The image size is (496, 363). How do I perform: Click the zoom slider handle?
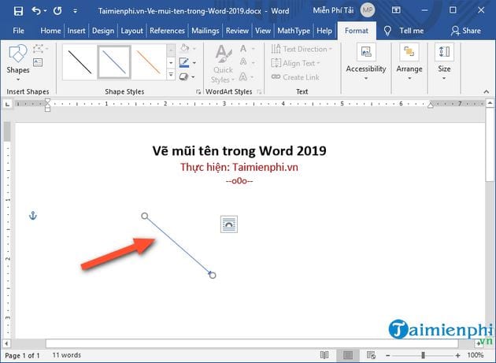[x=423, y=355]
